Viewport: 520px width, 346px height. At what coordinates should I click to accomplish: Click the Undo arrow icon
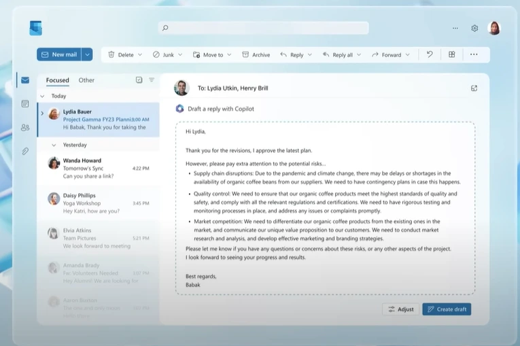point(430,54)
